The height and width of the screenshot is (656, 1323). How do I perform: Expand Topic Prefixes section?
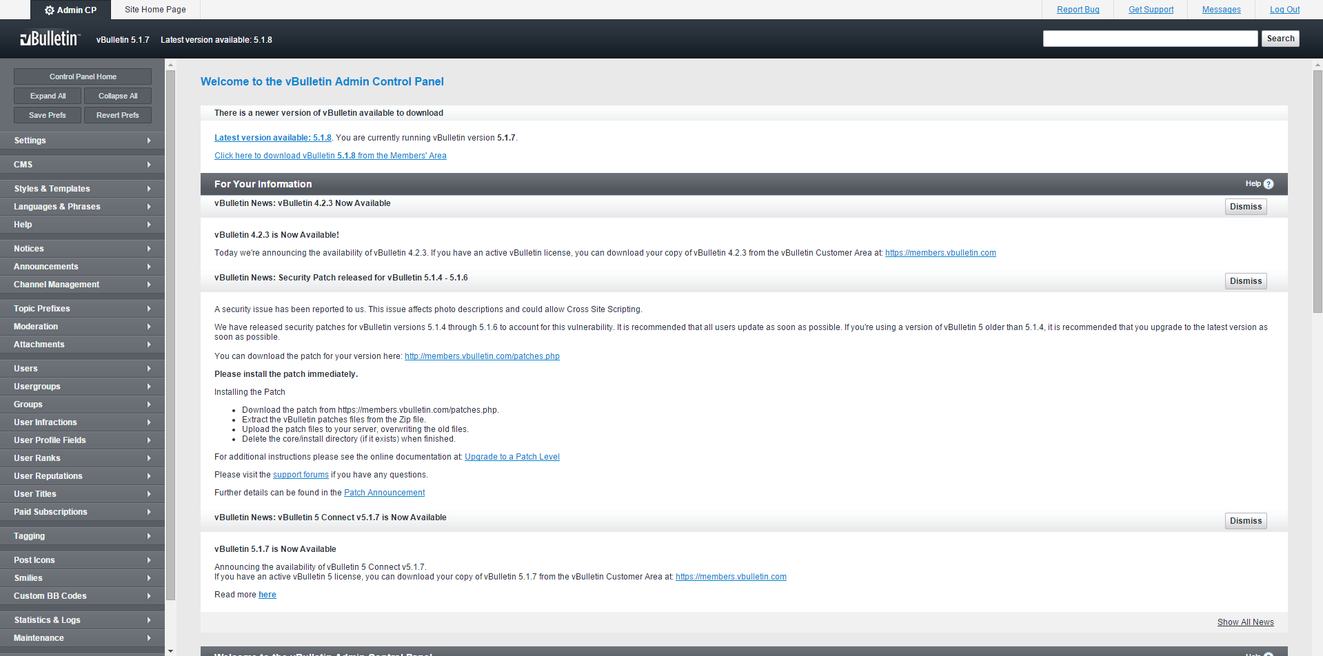(x=82, y=309)
